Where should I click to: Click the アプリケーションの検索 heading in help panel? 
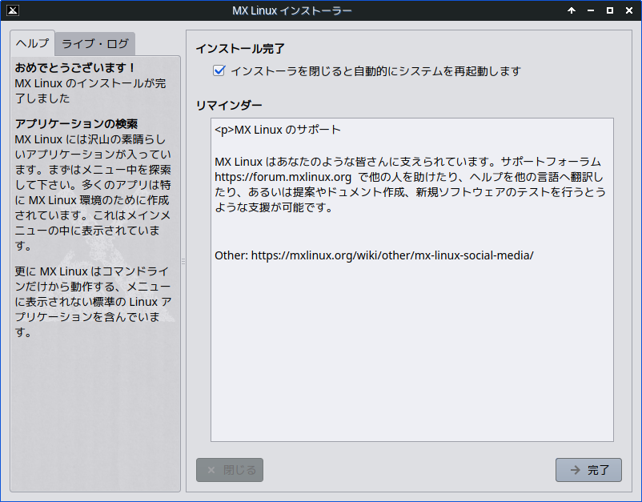click(x=76, y=124)
